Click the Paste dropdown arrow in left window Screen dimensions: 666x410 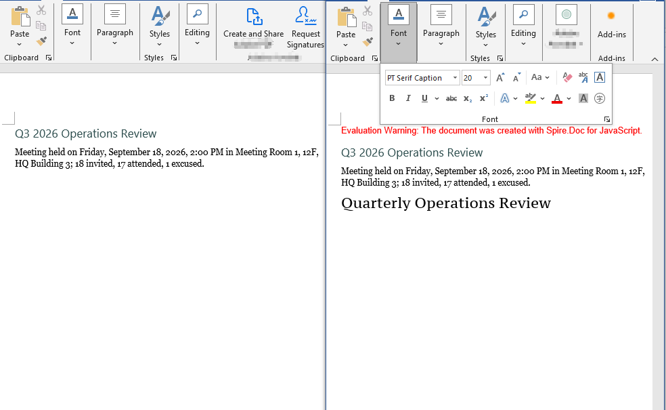click(x=19, y=44)
